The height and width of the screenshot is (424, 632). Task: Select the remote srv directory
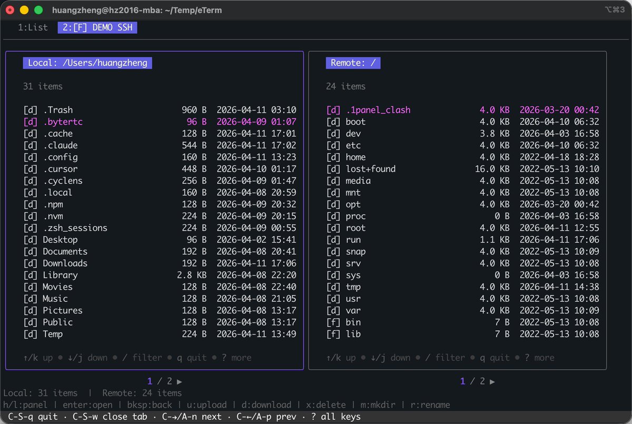pos(462,263)
